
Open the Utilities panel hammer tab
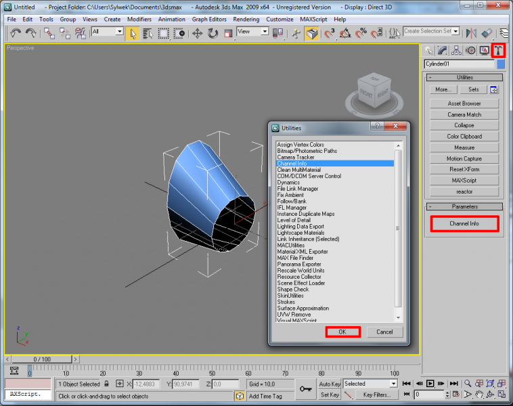point(498,51)
